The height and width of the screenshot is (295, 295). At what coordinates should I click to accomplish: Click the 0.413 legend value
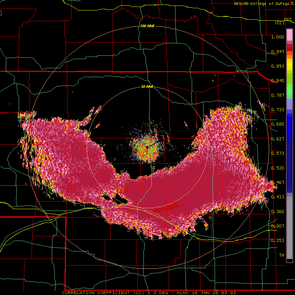point(278,197)
